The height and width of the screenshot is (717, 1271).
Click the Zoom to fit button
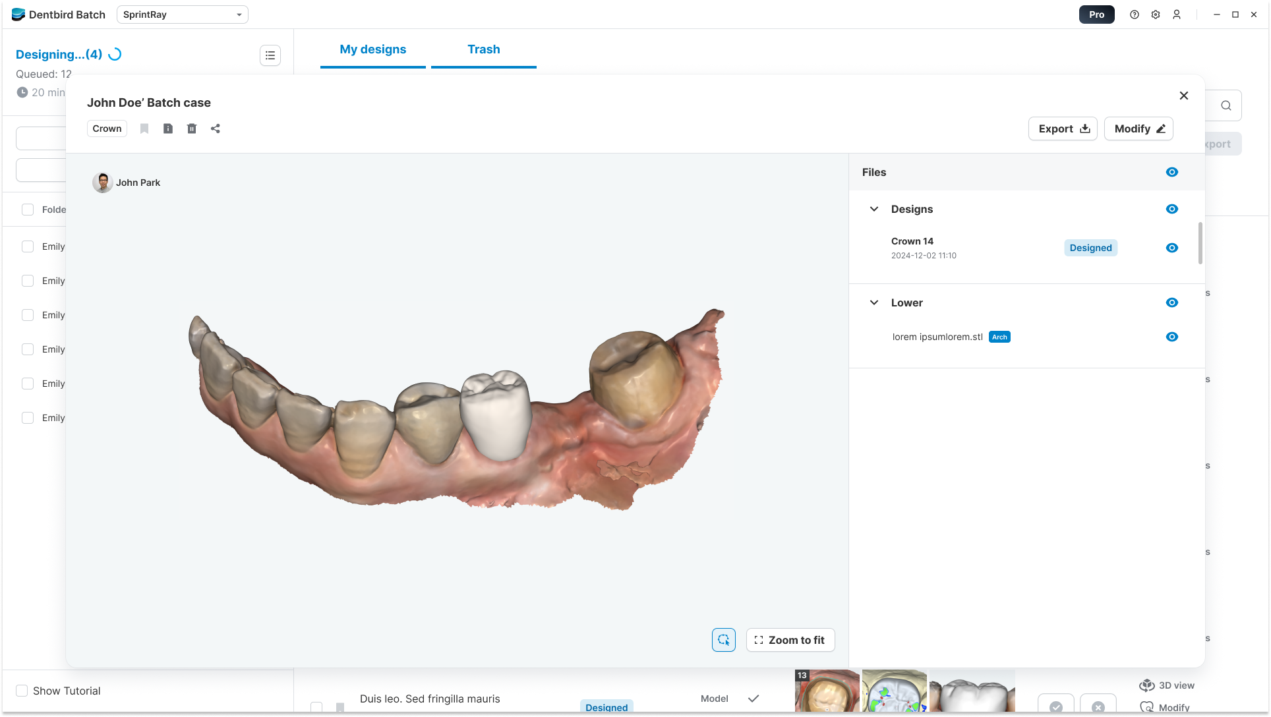(790, 640)
